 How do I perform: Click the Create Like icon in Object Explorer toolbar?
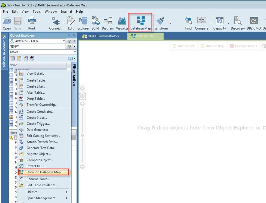point(19,58)
